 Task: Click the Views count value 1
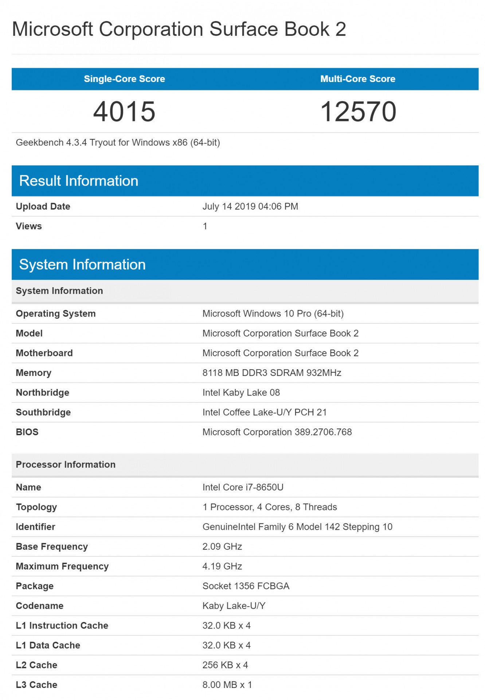pos(205,226)
